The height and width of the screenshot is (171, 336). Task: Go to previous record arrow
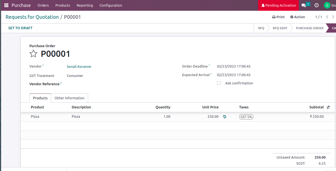pos(327,17)
